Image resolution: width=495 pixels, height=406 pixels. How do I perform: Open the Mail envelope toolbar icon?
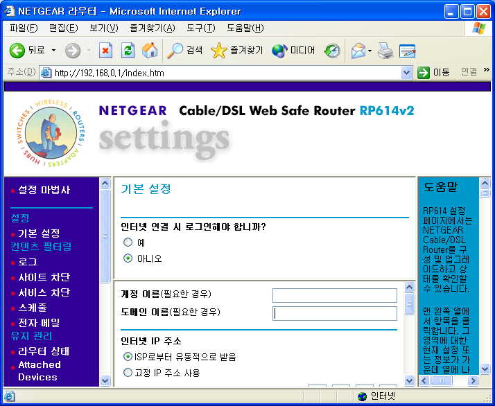point(358,51)
